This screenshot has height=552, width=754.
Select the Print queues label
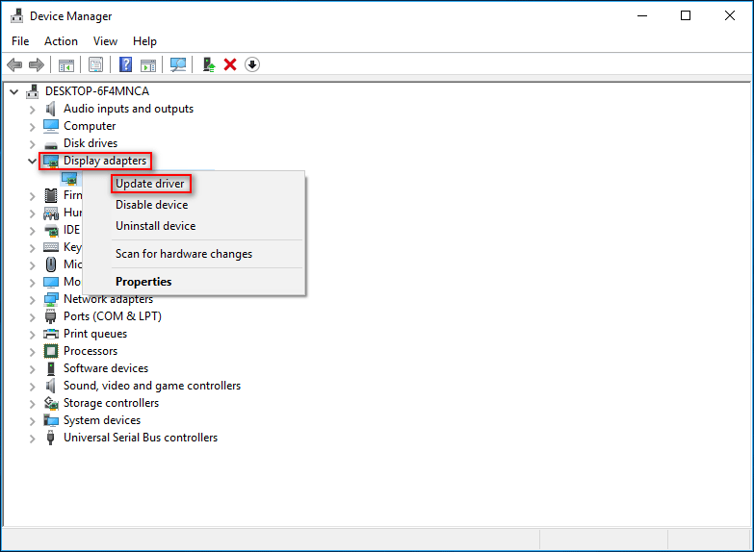click(x=95, y=334)
